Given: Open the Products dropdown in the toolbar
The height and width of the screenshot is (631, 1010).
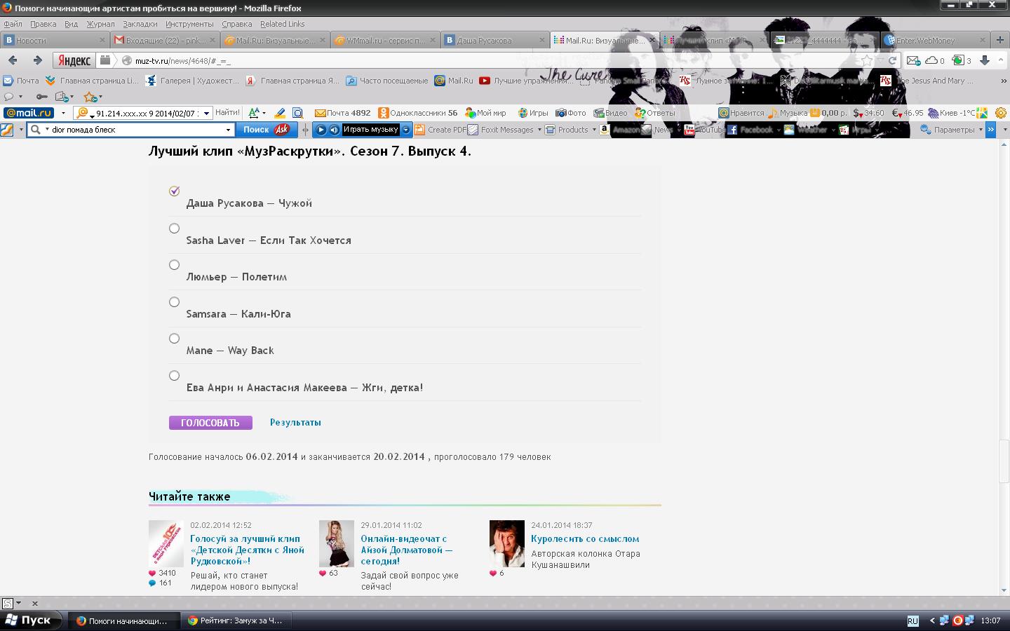Looking at the screenshot, I should (594, 130).
